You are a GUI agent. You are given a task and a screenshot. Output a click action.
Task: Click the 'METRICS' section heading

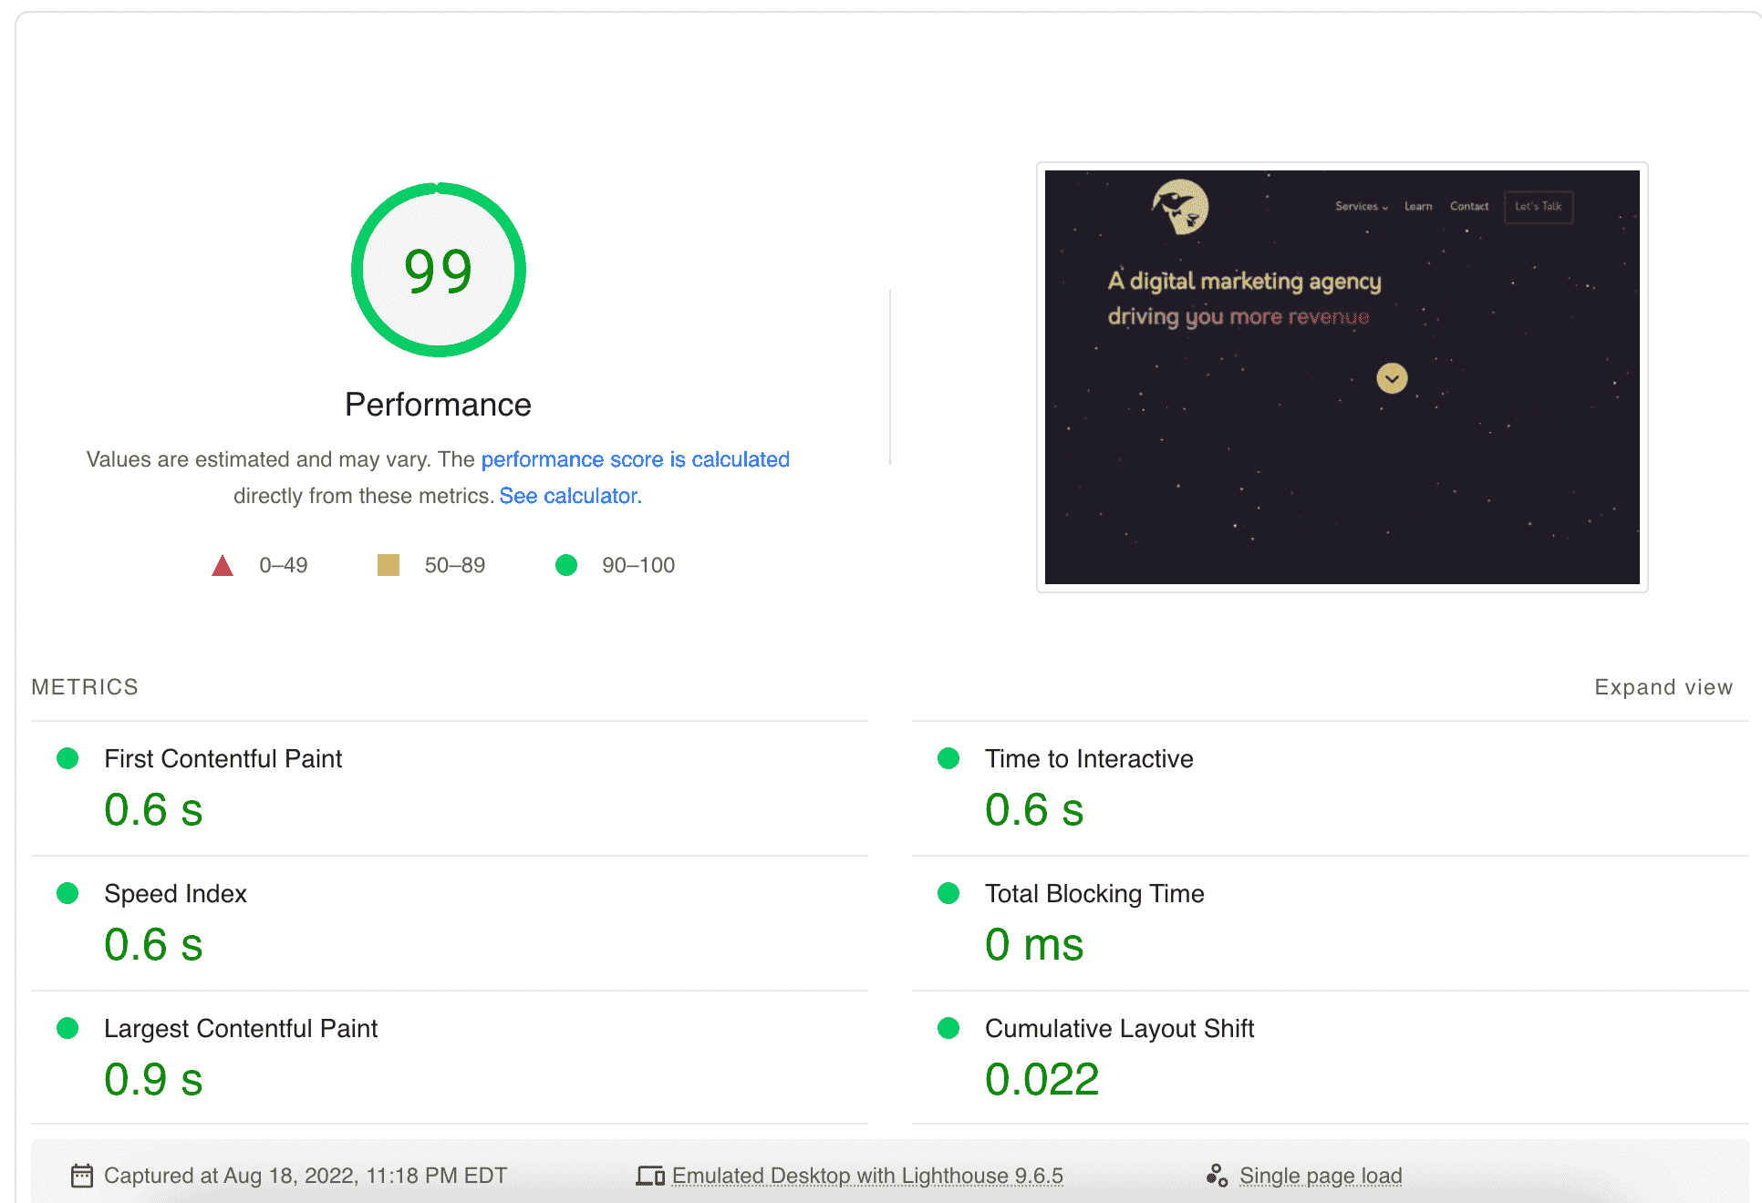(85, 687)
